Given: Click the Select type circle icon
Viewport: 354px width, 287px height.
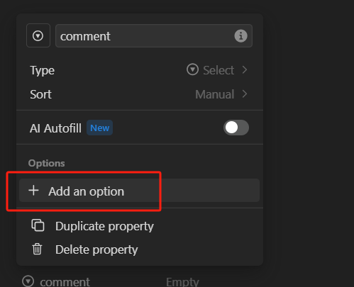Looking at the screenshot, I should [192, 69].
